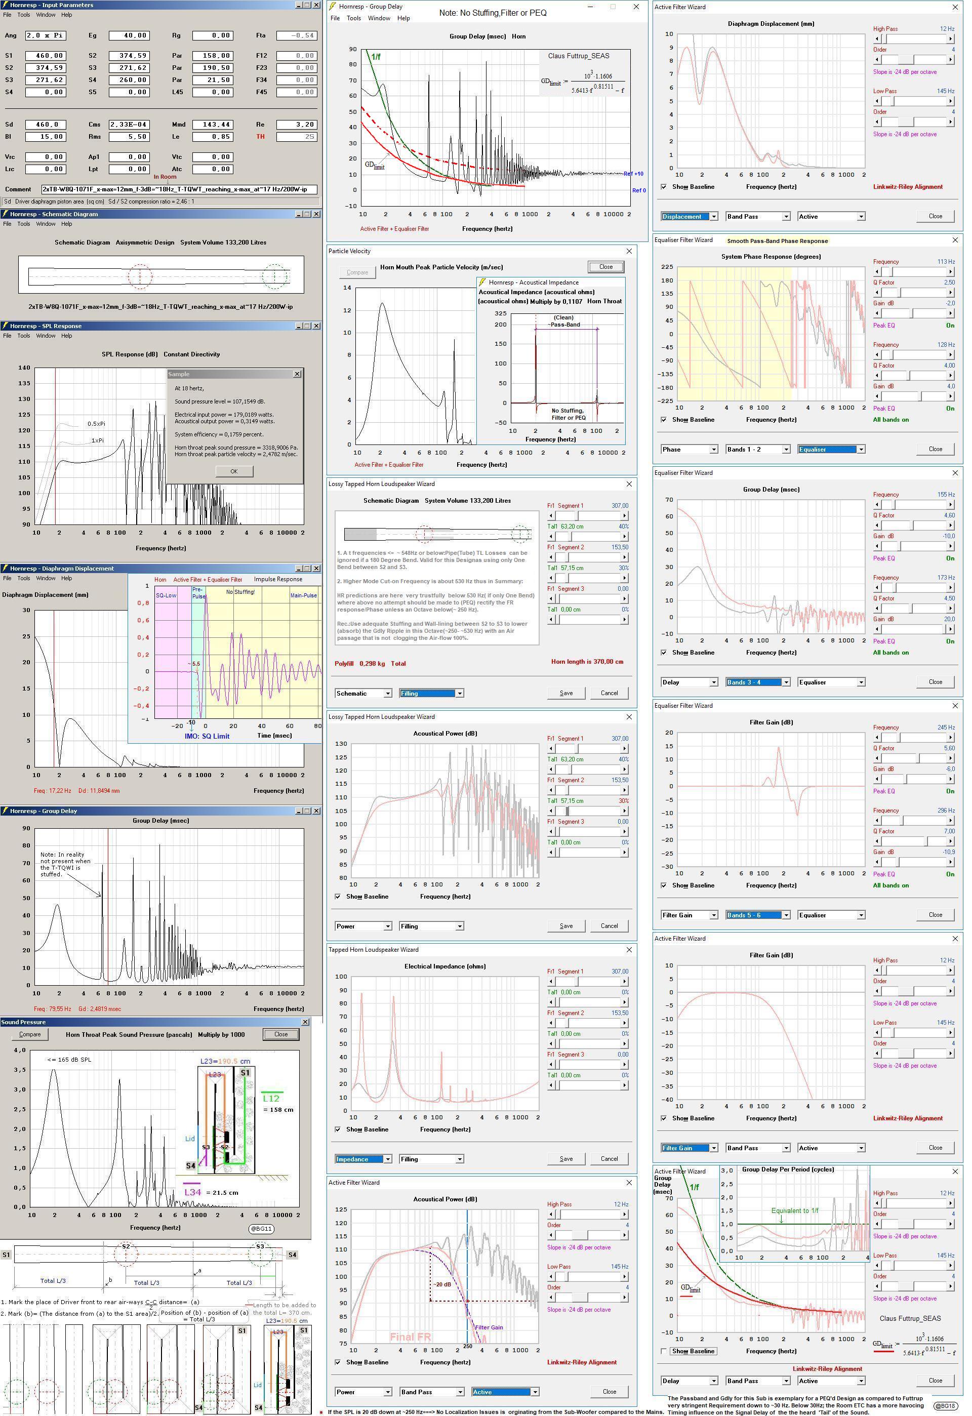This screenshot has width=972, height=1416.
Task: Open Help menu in Diaphragm Displacement window
Action: pos(66,578)
